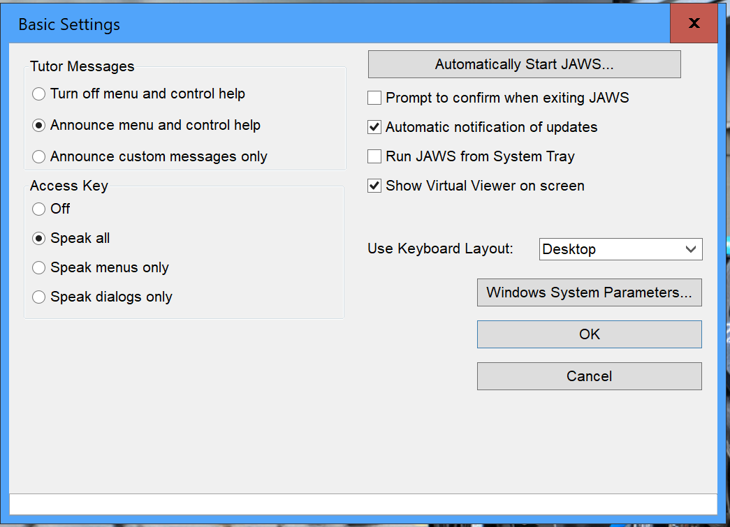Click the Basic Settings title bar text

[x=69, y=24]
